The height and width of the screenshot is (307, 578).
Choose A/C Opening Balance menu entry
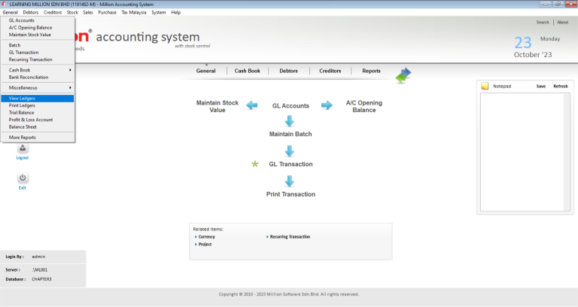click(x=38, y=28)
